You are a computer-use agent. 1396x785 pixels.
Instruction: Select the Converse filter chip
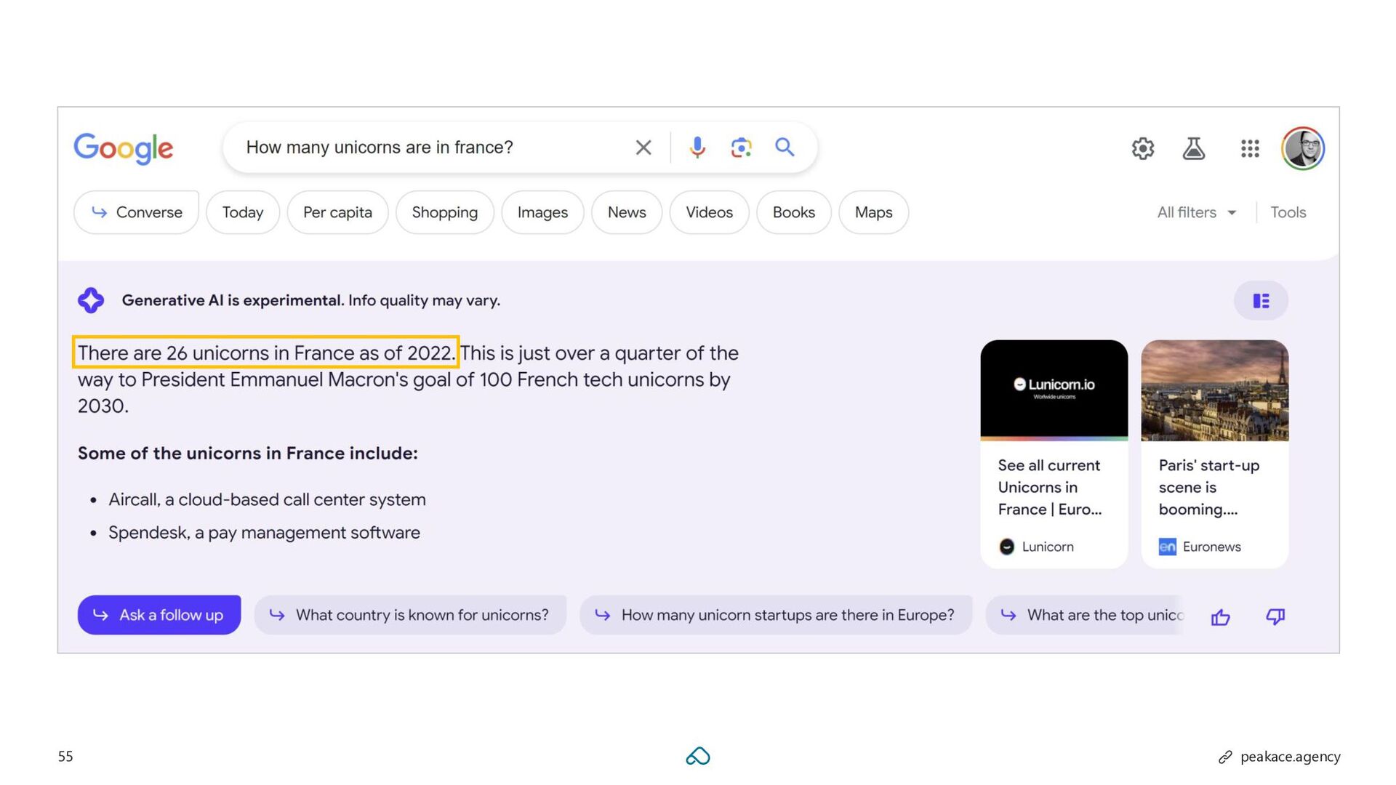click(136, 212)
